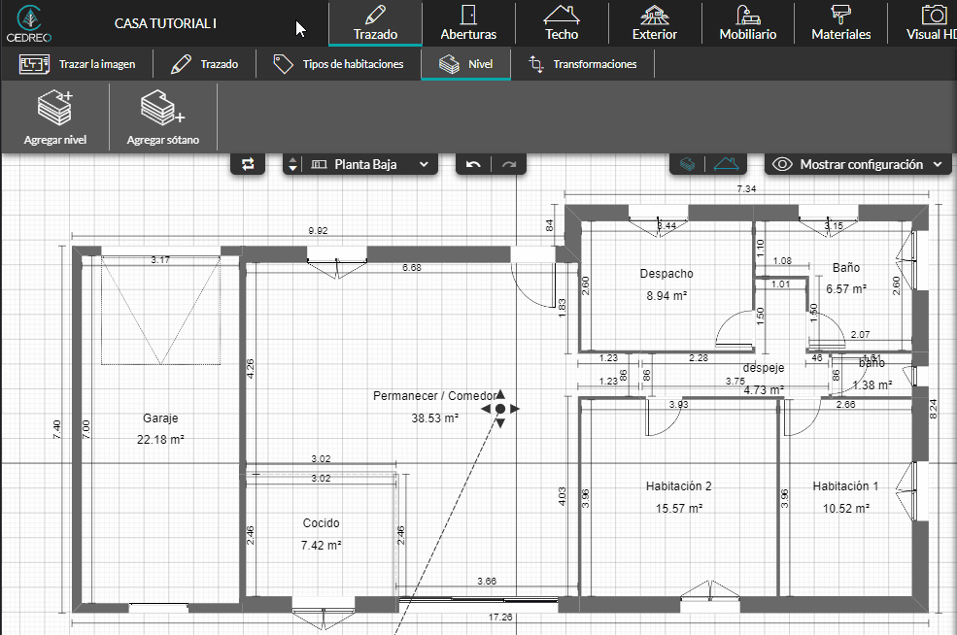Open the Visual HD tab
Image resolution: width=957 pixels, height=635 pixels.
pos(928,23)
